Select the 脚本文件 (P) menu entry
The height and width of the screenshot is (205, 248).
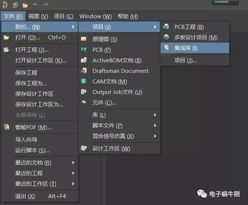[x=119, y=125]
